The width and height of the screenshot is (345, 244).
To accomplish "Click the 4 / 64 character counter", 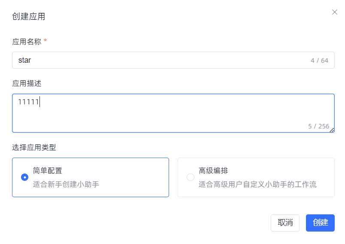I will (319, 61).
